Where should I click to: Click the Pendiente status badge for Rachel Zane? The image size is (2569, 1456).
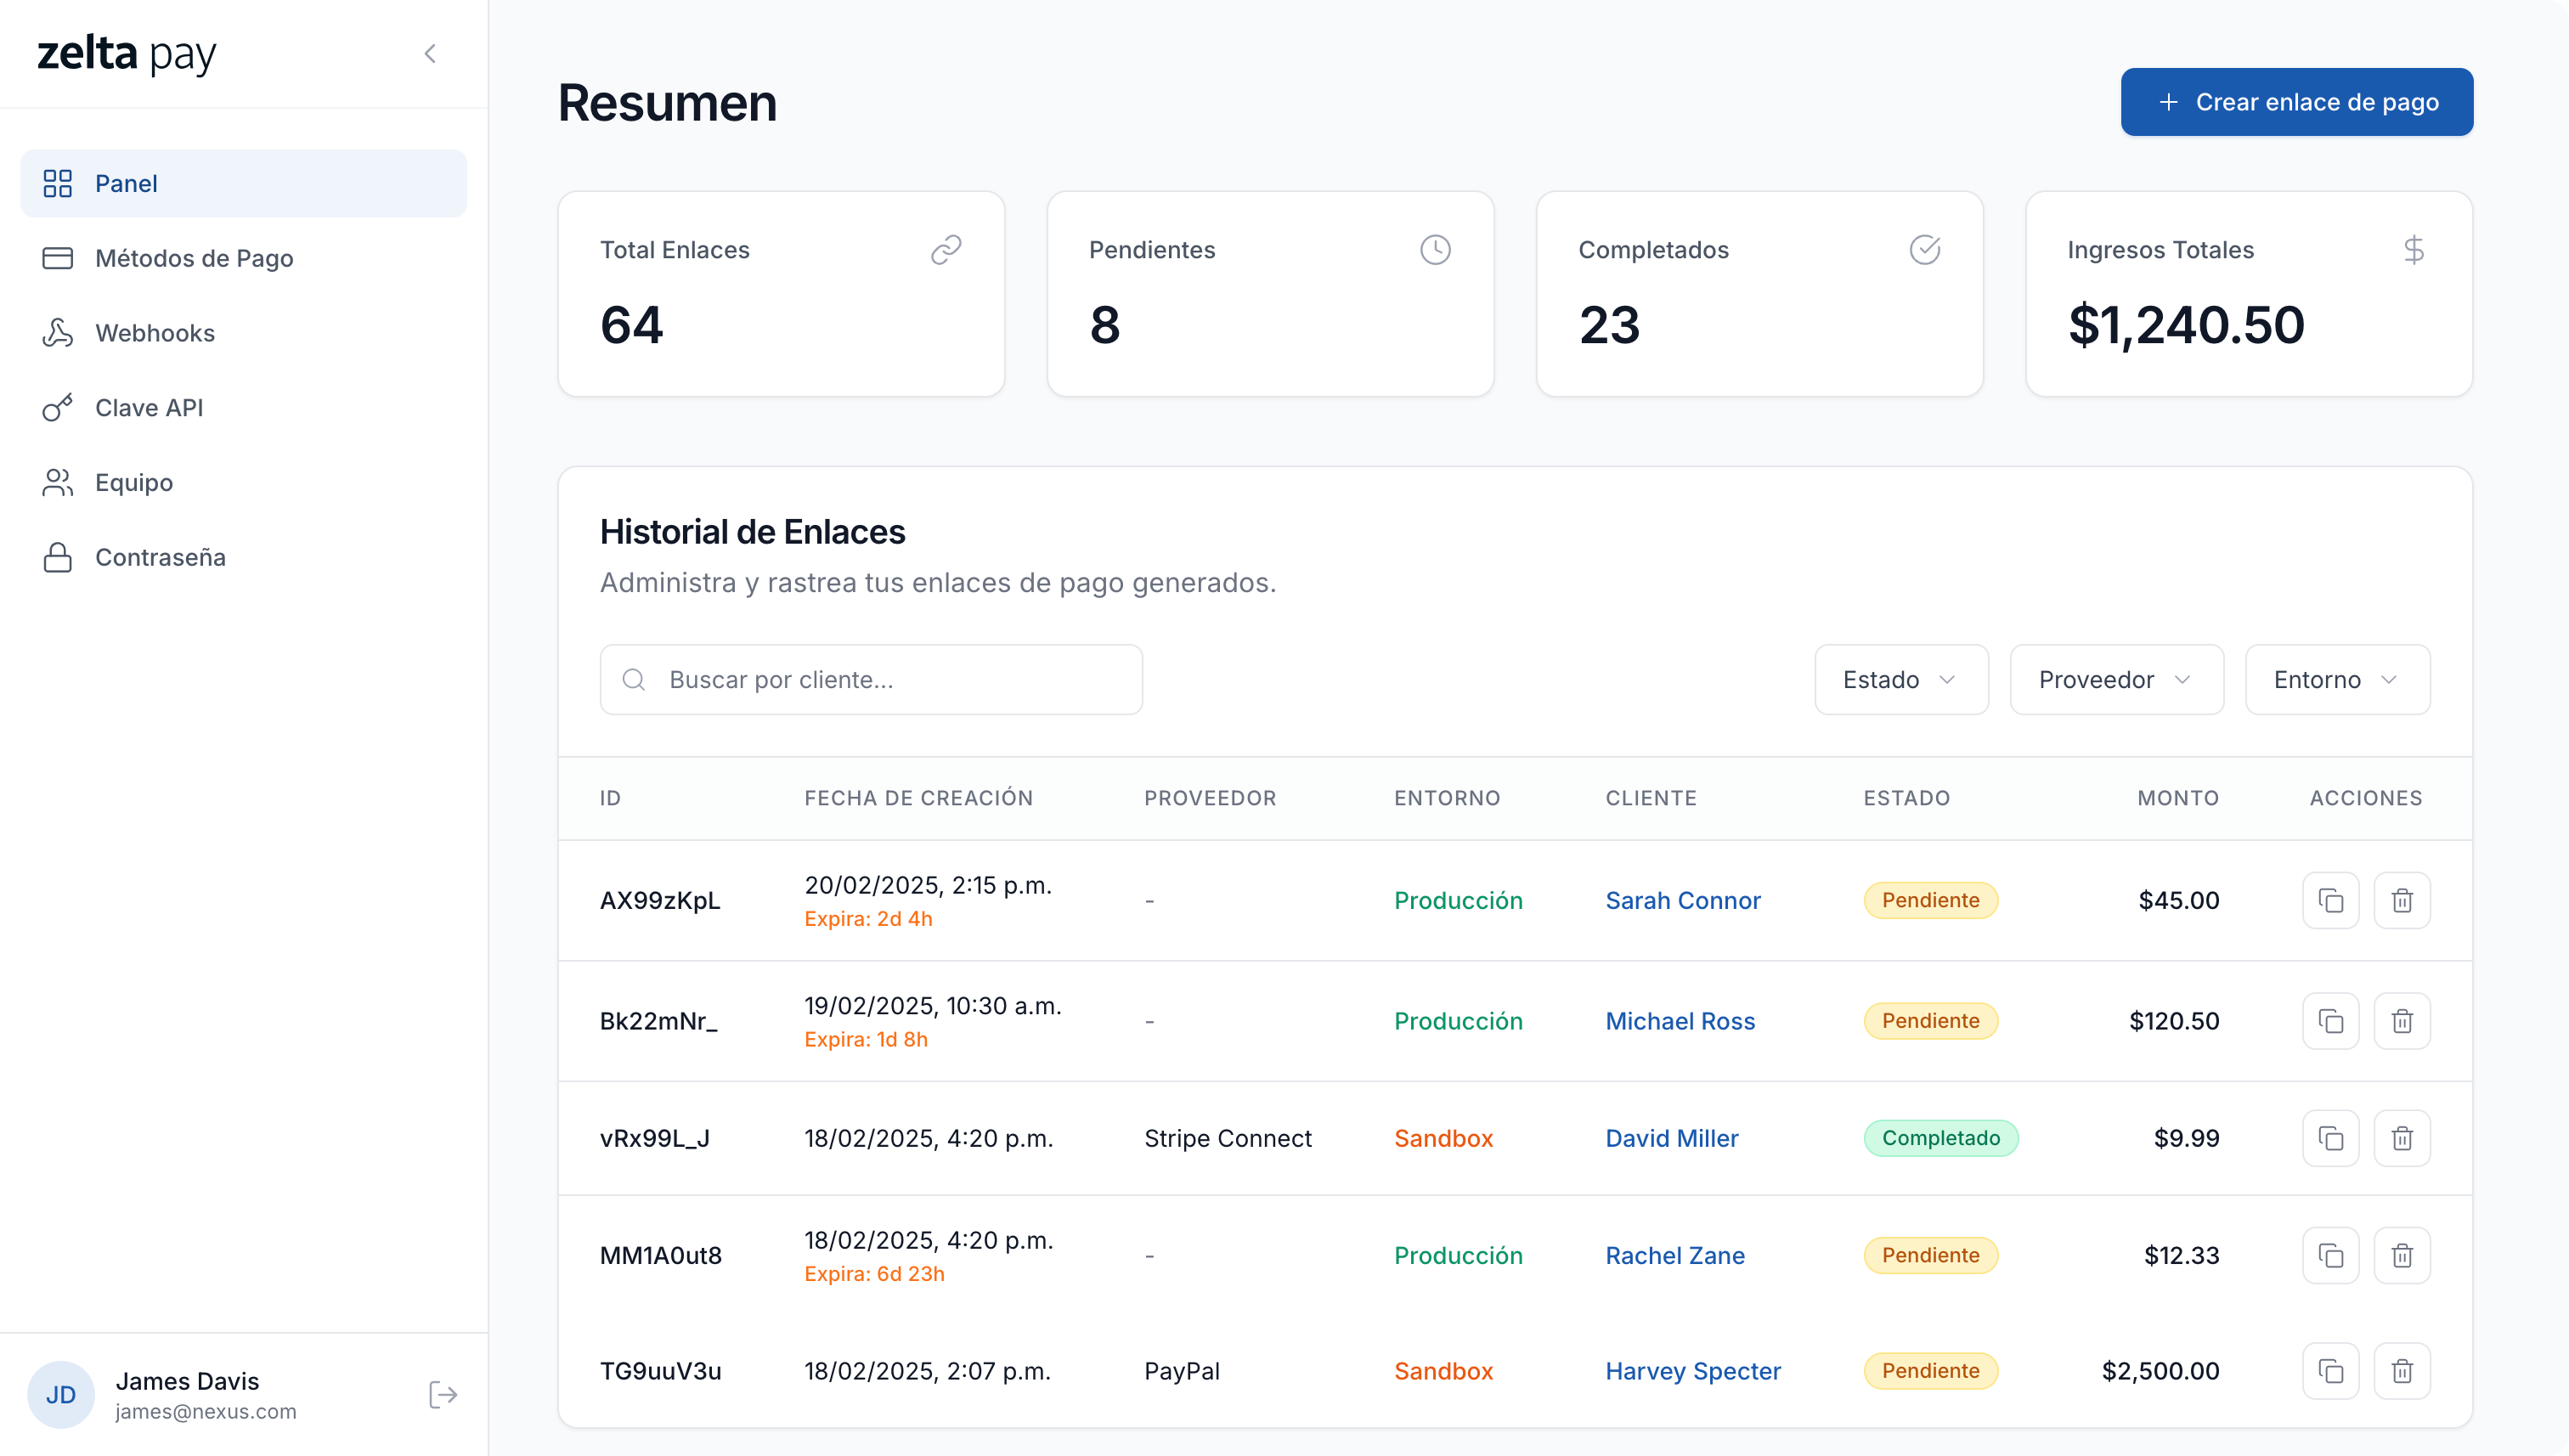(x=1930, y=1255)
